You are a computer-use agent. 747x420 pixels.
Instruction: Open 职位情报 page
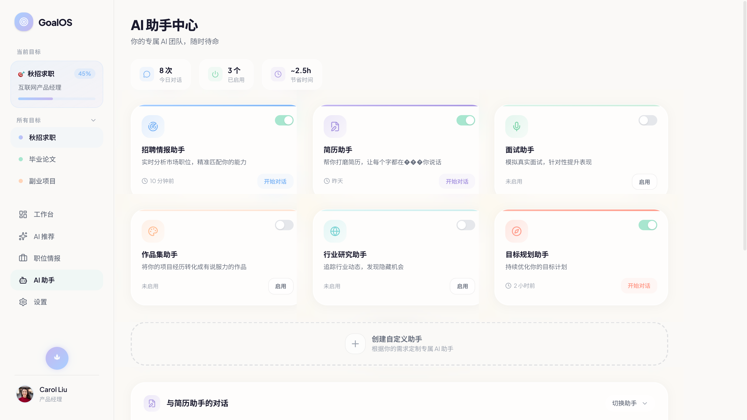pos(57,258)
